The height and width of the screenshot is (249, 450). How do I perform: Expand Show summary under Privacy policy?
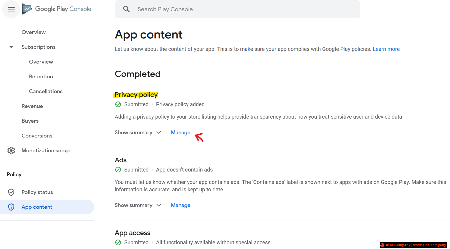point(138,132)
